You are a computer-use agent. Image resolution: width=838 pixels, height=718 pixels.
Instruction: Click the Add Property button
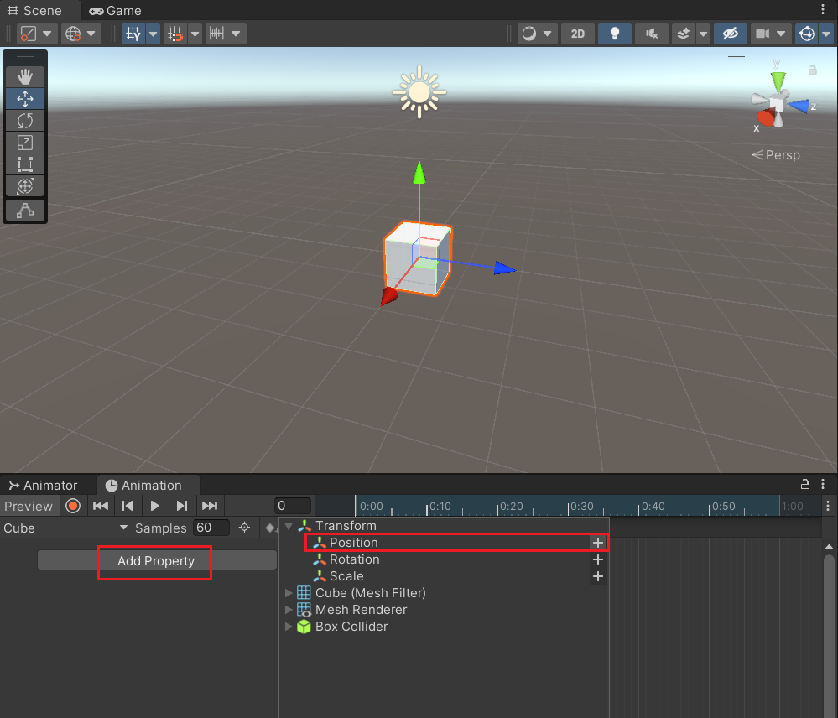(157, 560)
